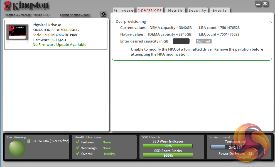Click current values IDEMA capacity 3840GB
The width and height of the screenshot is (275, 167).
coord(170,28)
